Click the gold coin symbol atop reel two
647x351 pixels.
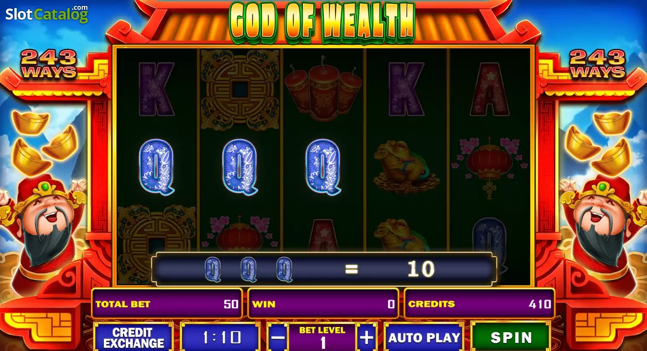[240, 89]
